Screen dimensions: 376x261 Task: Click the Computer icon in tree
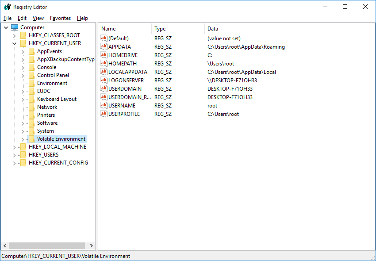click(15, 27)
